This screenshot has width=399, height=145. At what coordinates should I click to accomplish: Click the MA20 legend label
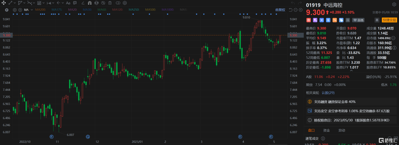(x=72, y=10)
